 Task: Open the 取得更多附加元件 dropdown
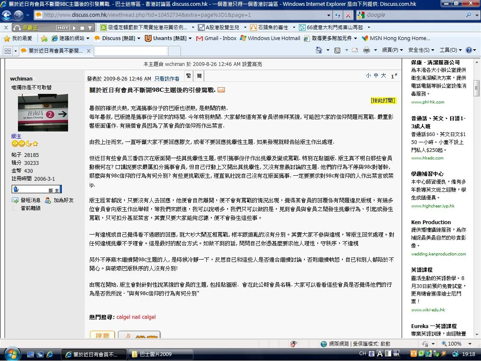[x=355, y=38]
